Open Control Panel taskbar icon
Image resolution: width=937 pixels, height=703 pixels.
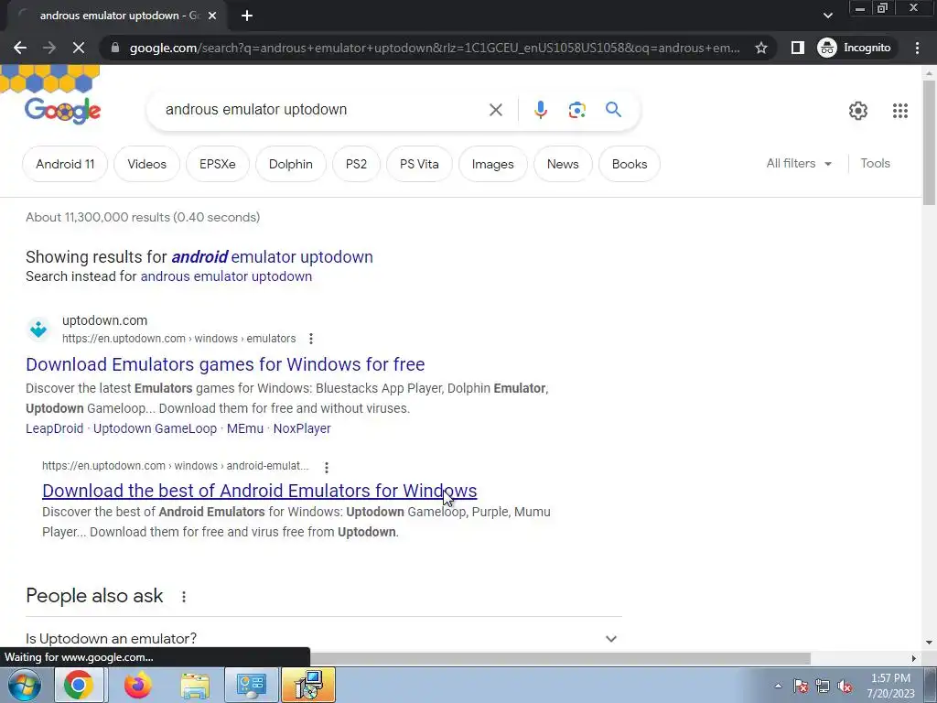point(251,685)
